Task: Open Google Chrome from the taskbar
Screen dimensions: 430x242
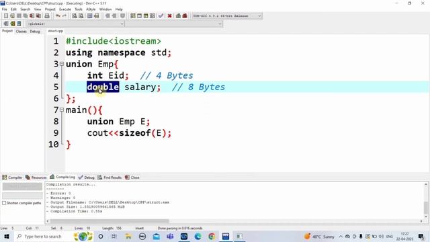Action: [x=212, y=236]
